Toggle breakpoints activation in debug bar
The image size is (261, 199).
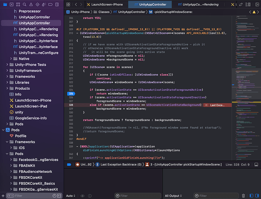[x=69, y=164]
